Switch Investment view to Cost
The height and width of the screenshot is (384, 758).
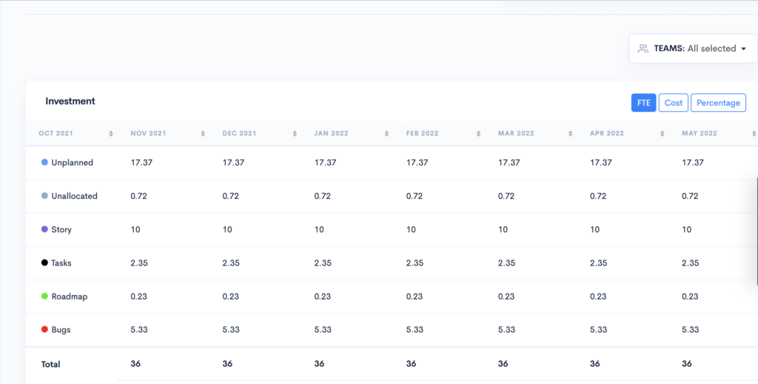tap(674, 103)
